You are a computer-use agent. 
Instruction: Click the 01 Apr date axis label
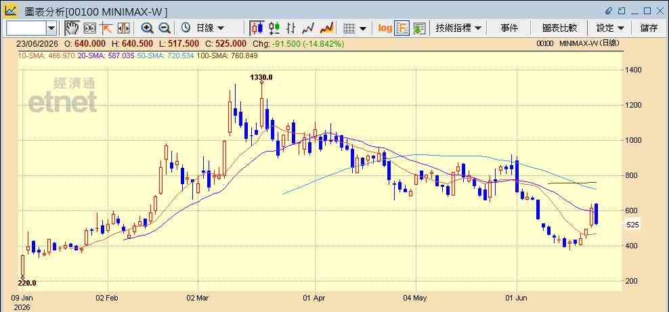coord(314,298)
